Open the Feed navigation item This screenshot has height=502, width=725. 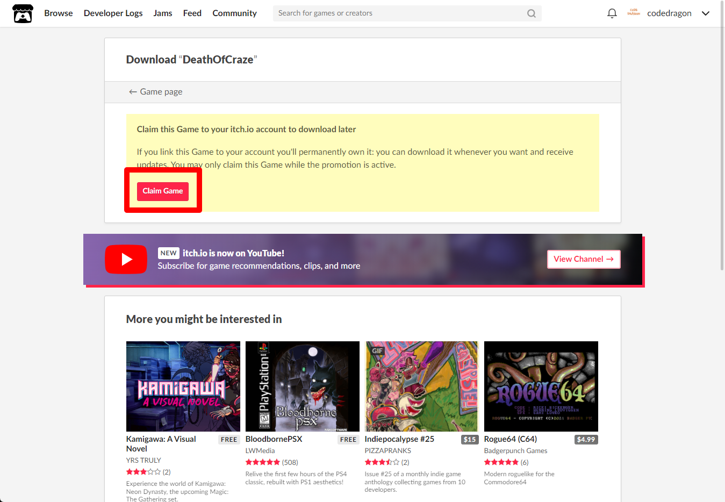192,13
